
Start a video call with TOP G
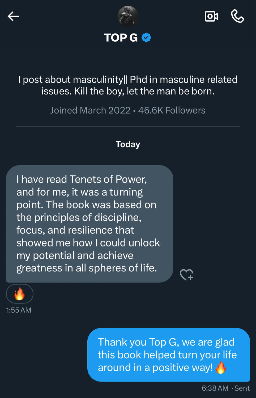pos(211,16)
